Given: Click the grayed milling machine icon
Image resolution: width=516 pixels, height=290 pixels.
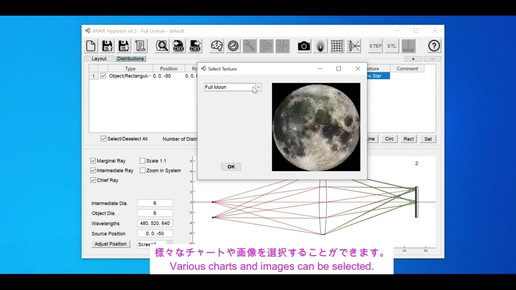Looking at the screenshot, I should click(x=408, y=46).
